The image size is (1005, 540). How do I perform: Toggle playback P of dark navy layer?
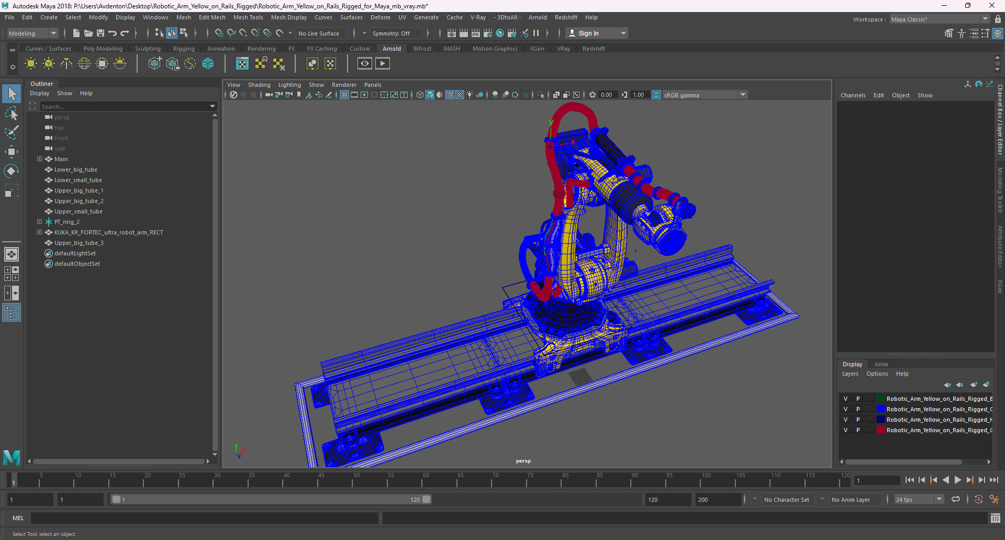coord(858,420)
